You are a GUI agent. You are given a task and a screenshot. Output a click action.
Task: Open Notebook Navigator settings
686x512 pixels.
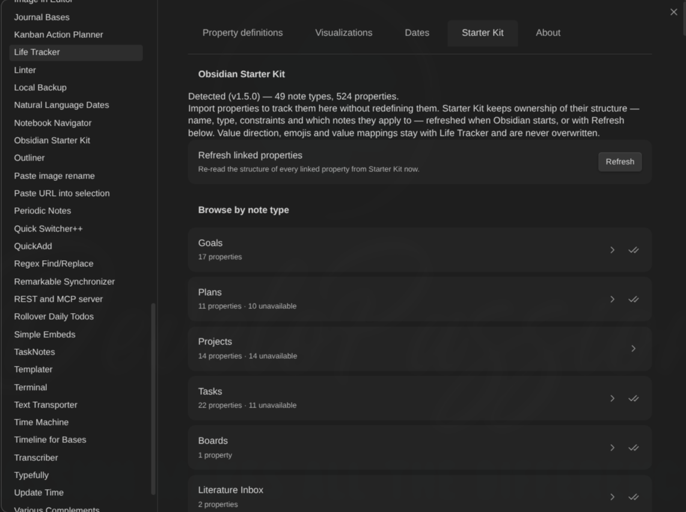tap(76, 123)
